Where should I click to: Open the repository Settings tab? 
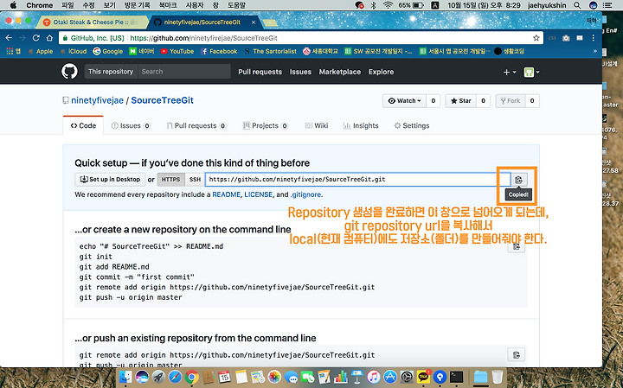[x=412, y=126]
